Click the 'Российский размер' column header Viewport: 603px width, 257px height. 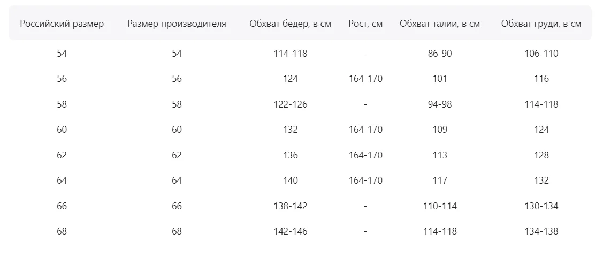pyautogui.click(x=62, y=24)
